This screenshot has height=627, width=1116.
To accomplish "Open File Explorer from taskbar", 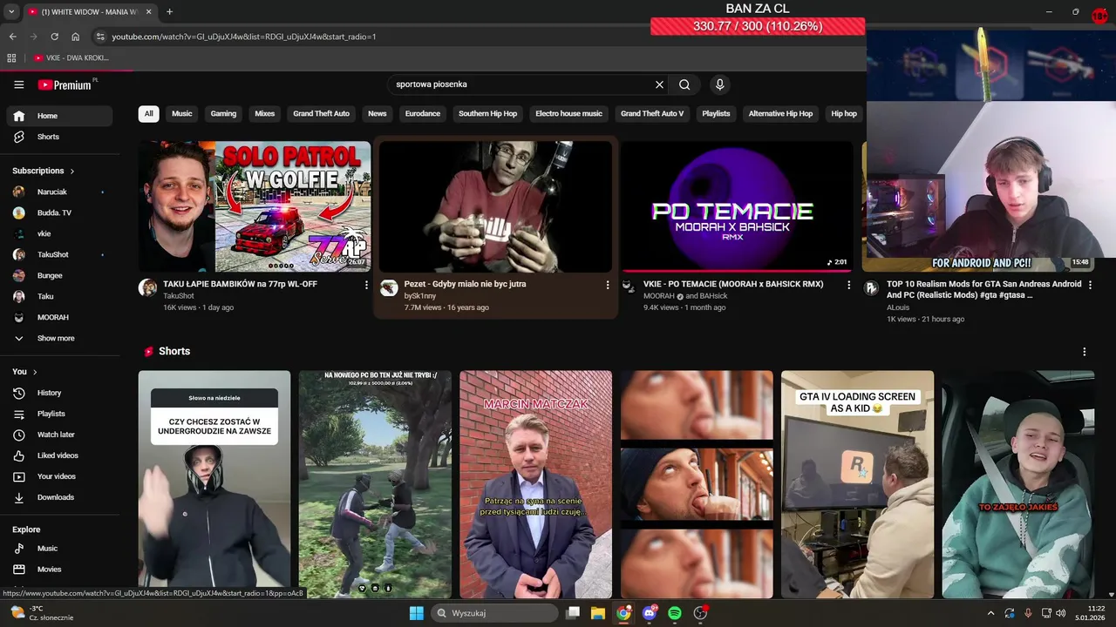I will tap(598, 613).
